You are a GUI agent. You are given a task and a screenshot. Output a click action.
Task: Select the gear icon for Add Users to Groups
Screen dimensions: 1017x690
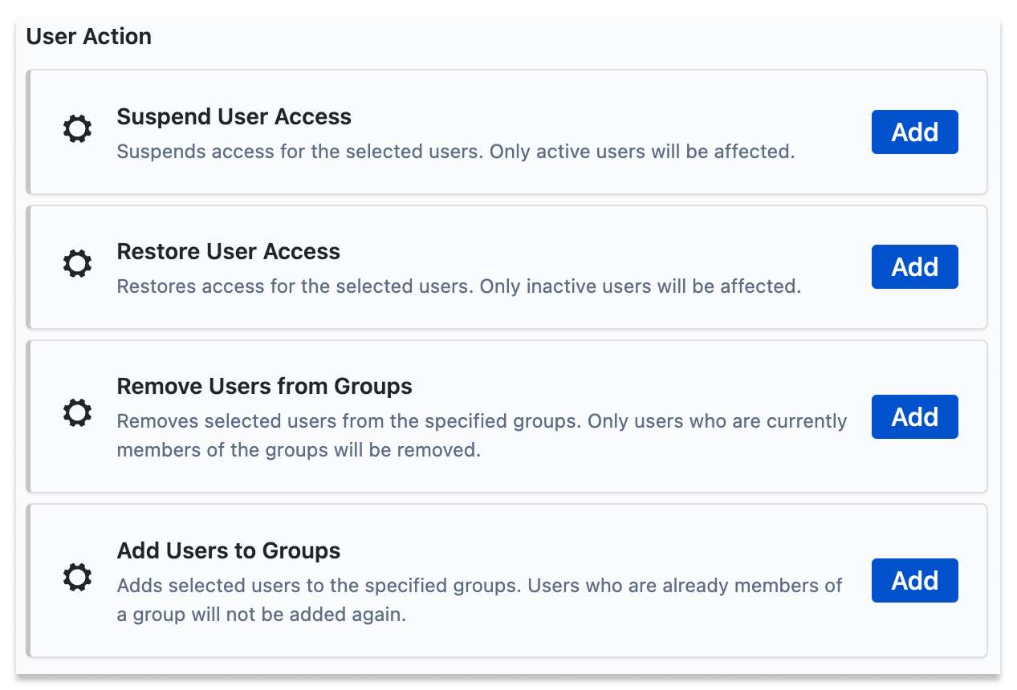click(x=77, y=577)
